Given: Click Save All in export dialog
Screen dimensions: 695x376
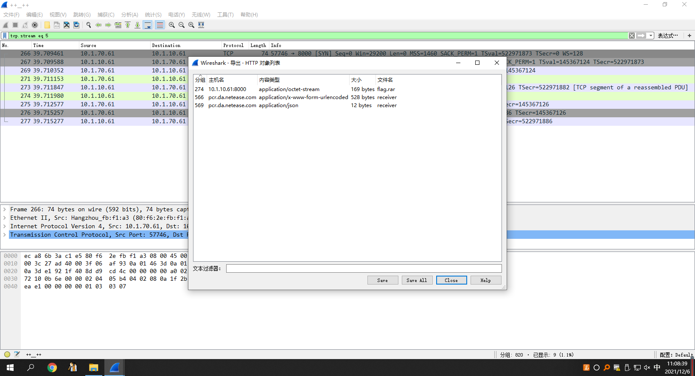Looking at the screenshot, I should [x=417, y=280].
